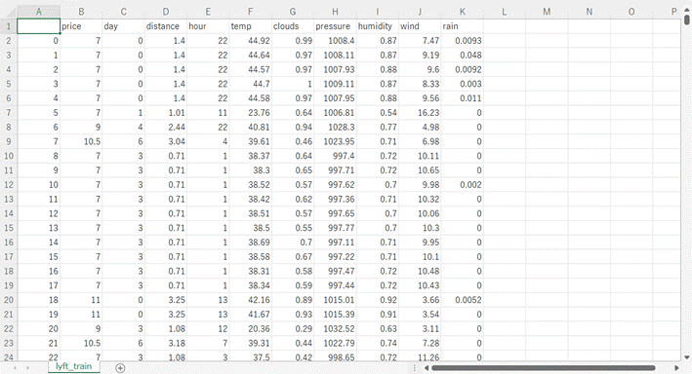Viewport: 692px width, 374px height.
Task: Select column M header
Action: 547,12
